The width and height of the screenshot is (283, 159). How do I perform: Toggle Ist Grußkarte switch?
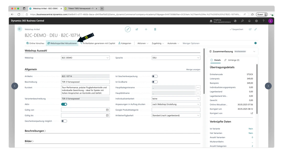(x=155, y=82)
